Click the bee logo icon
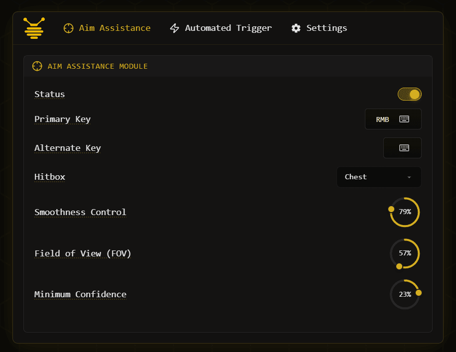 tap(34, 28)
